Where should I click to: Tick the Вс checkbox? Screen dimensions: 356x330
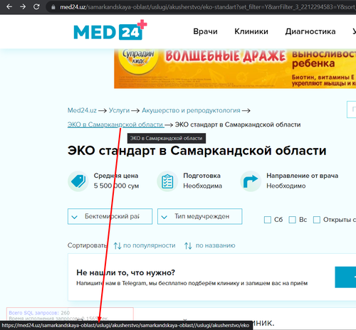click(292, 220)
